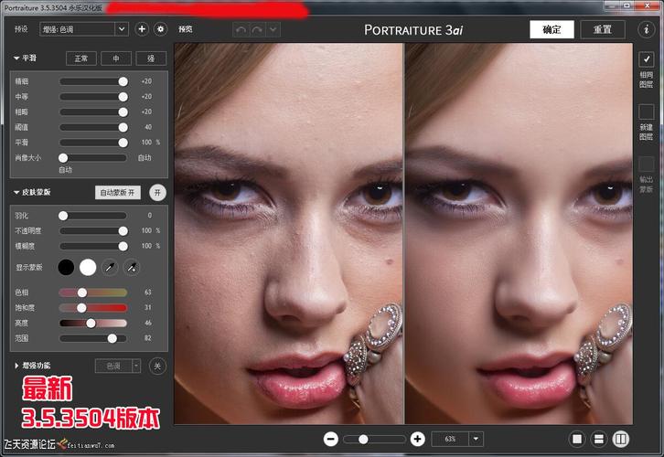Select the 强 smoothing preset
The image size is (664, 457).
point(151,58)
